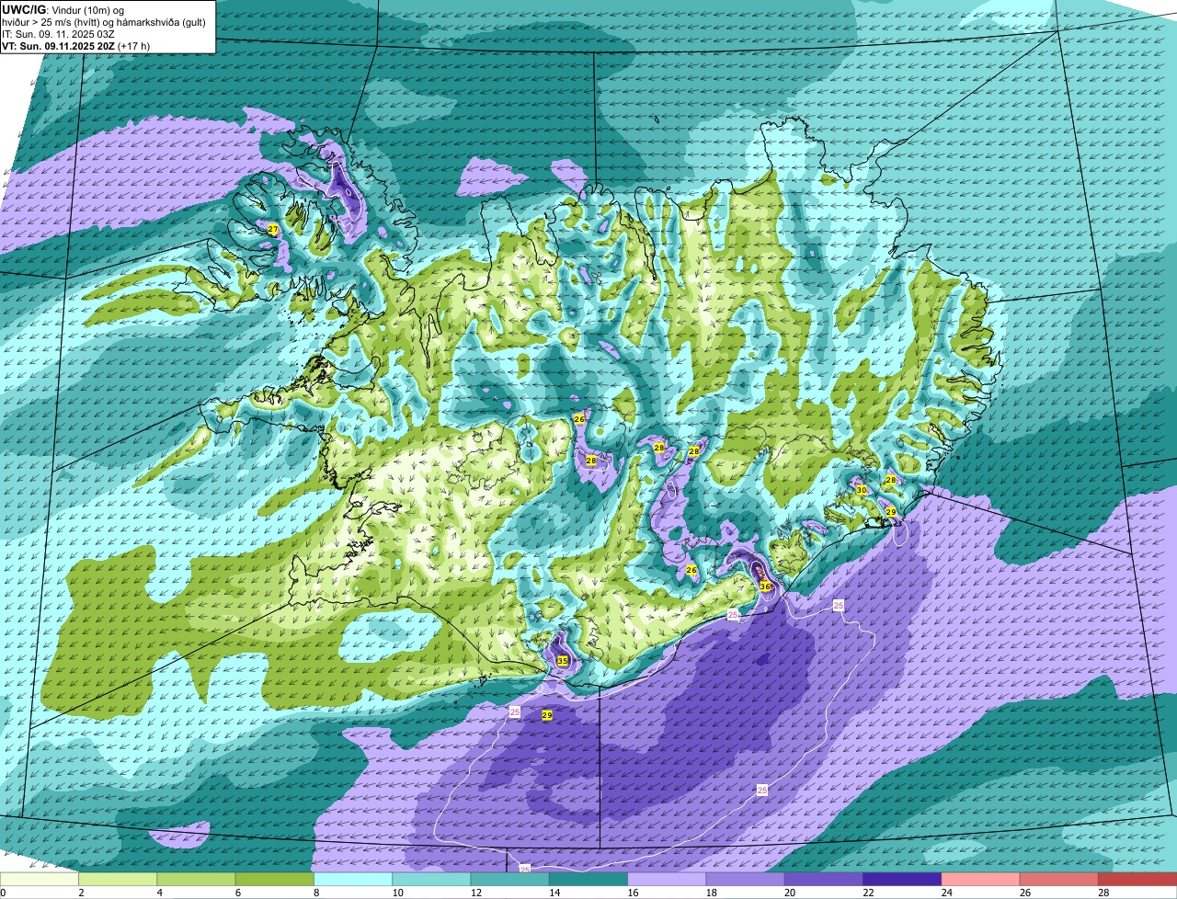This screenshot has width=1177, height=899.
Task: Click the 'UWC/IG' heading in the title box
Action: (x=25, y=9)
